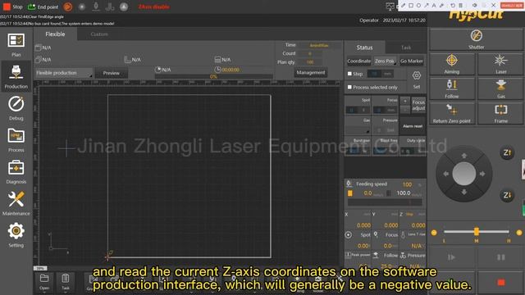Toggle the Gas blow button
Viewport: 525px width, 295px height.
click(500, 88)
